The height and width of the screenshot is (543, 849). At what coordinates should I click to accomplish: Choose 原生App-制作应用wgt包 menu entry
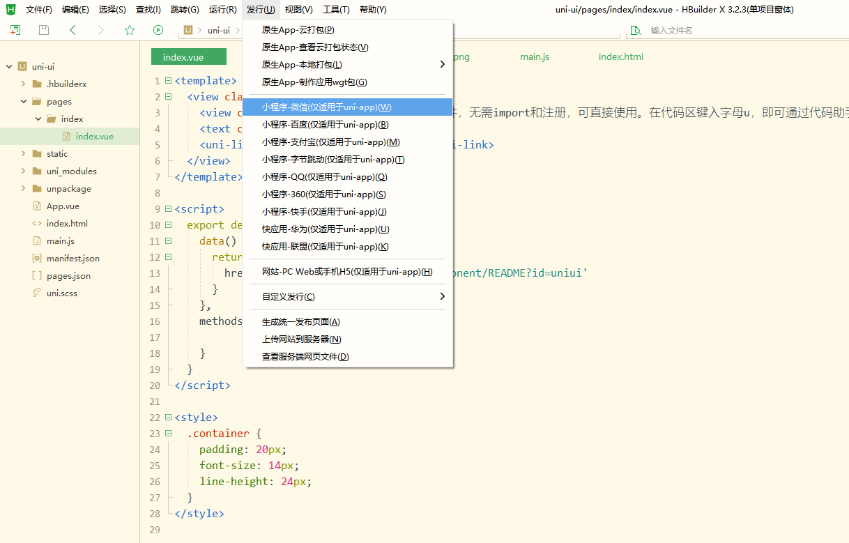click(x=348, y=82)
